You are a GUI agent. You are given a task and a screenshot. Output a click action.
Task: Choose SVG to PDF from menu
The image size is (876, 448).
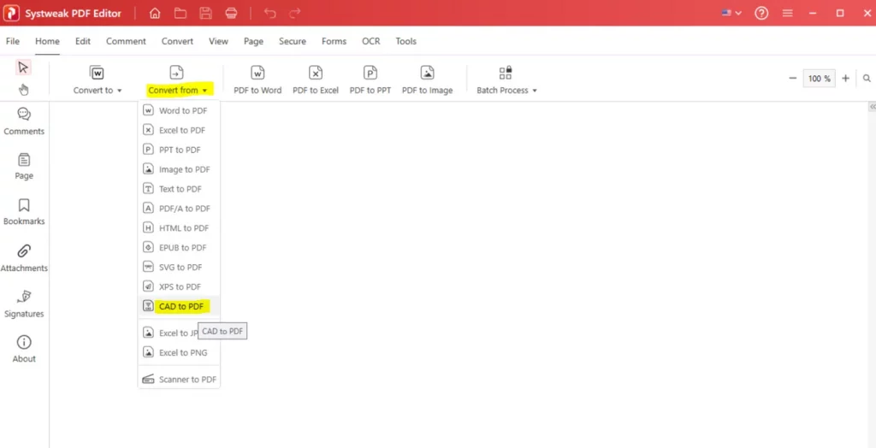pyautogui.click(x=179, y=267)
